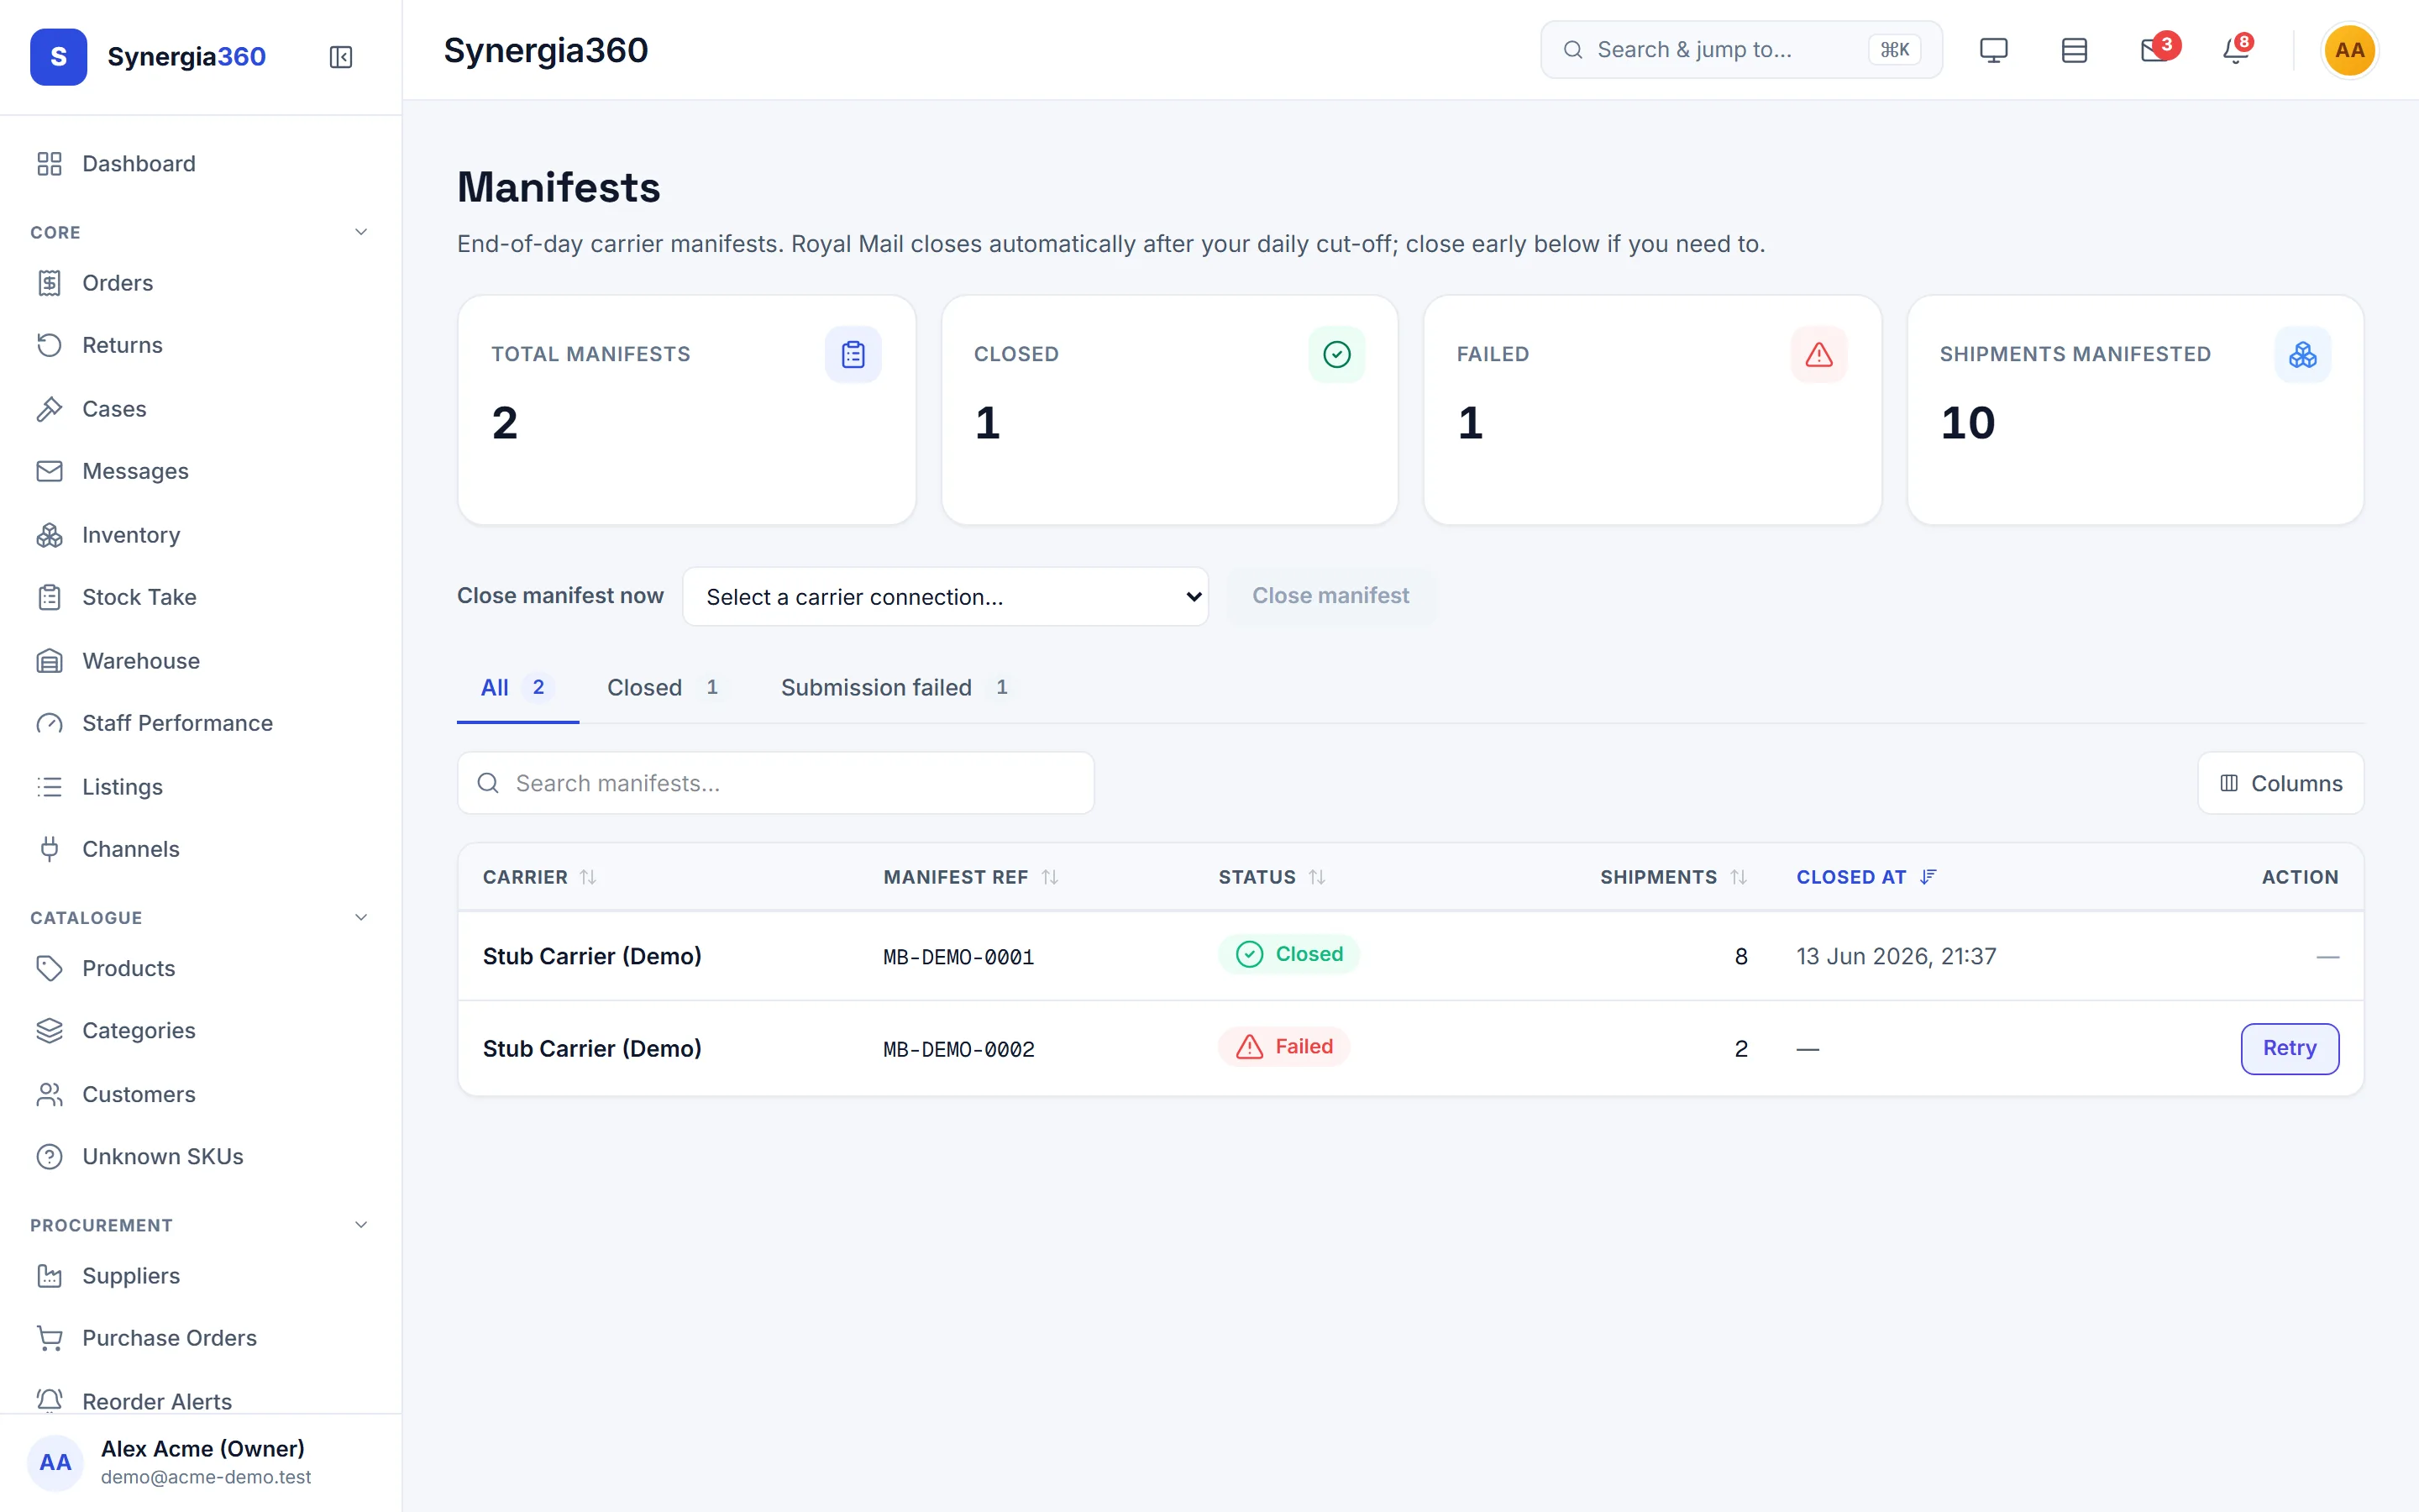Toggle Closed At sort direction
The width and height of the screenshot is (2419, 1512).
point(1866,877)
